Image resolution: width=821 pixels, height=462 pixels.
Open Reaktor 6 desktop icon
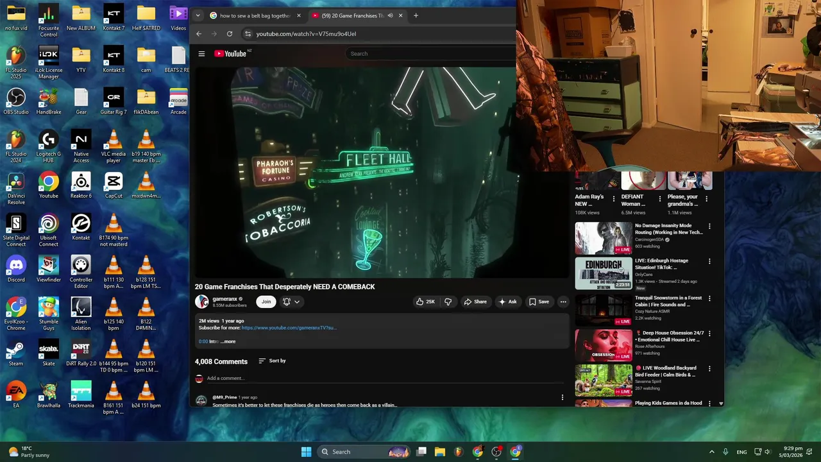pyautogui.click(x=81, y=185)
